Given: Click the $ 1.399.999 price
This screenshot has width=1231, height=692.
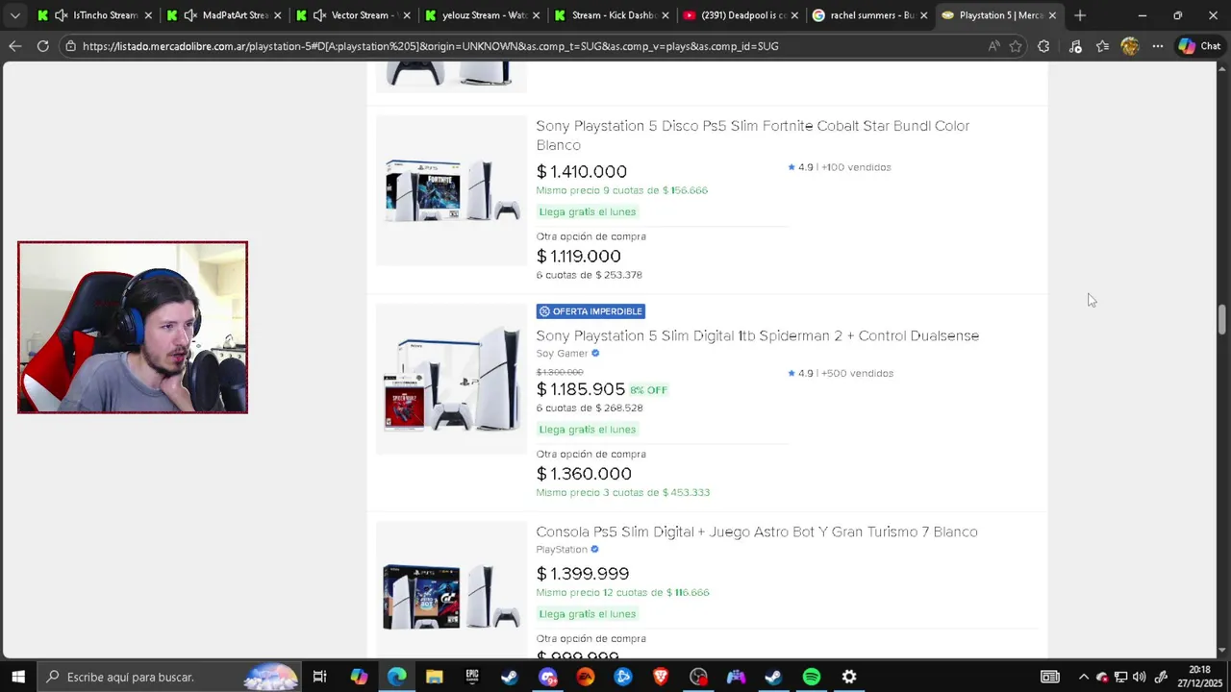Looking at the screenshot, I should point(583,574).
